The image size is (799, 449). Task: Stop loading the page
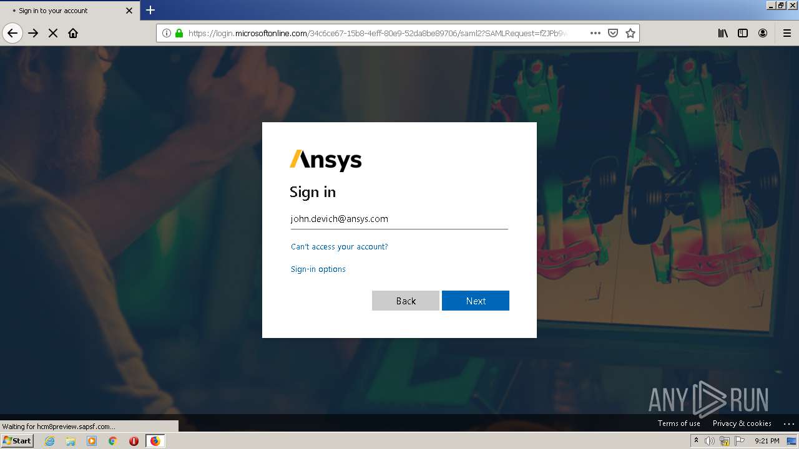(x=53, y=33)
